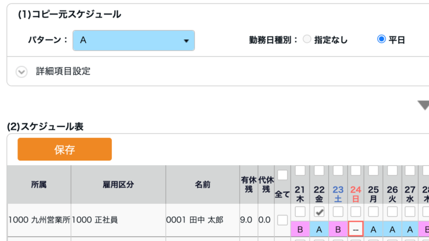
Task: Check the column checkbox above 21 木
Action: click(300, 170)
